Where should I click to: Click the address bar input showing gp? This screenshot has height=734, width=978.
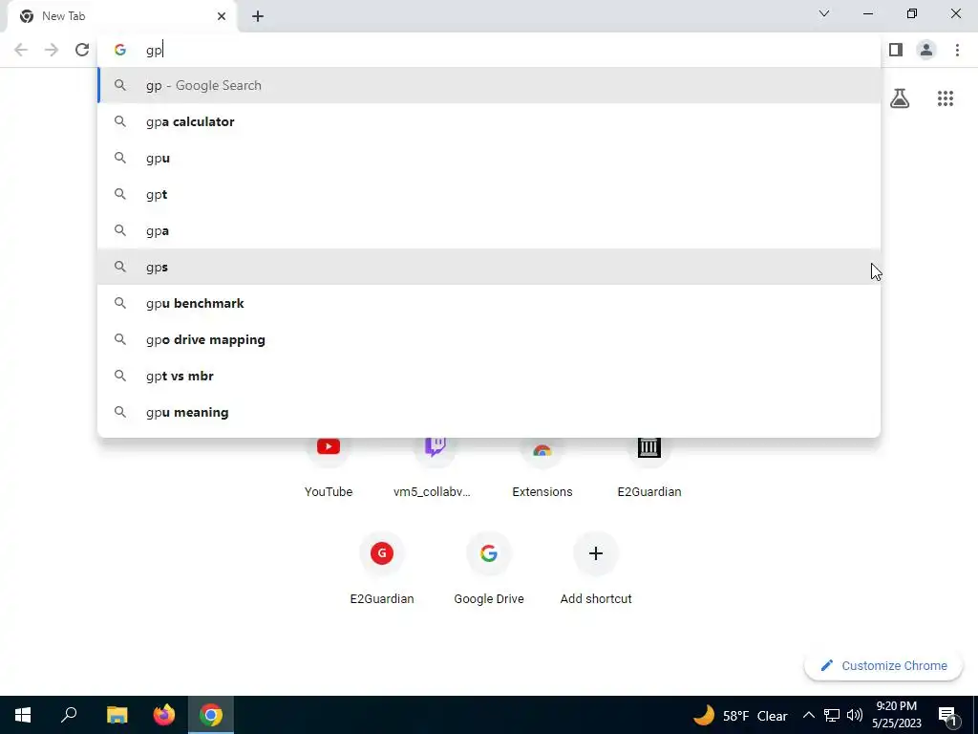point(489,50)
